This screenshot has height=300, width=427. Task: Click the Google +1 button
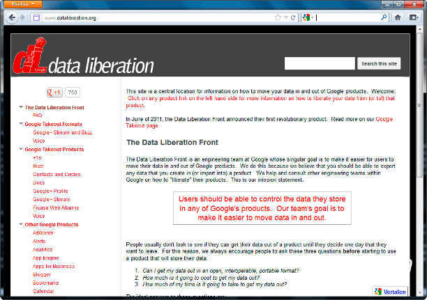click(x=54, y=93)
